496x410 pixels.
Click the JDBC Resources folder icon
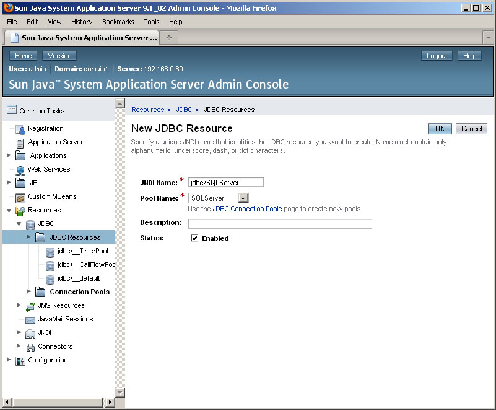[40, 237]
